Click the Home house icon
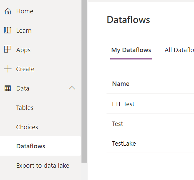Image resolution: width=194 pixels, height=180 pixels. pyautogui.click(x=8, y=11)
